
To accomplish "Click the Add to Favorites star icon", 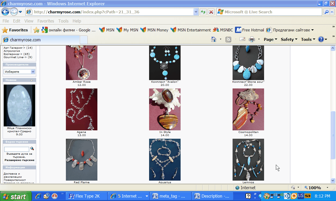I will pyautogui.click(x=36, y=30).
